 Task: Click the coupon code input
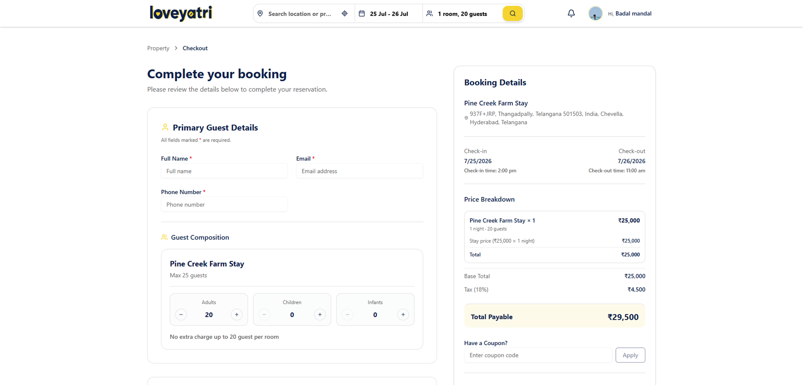(538, 355)
